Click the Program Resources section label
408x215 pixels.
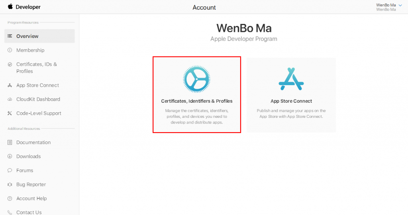click(23, 23)
